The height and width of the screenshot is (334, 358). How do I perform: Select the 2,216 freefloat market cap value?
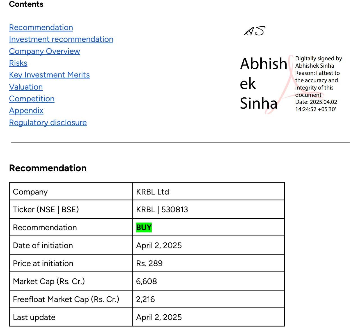pyautogui.click(x=145, y=299)
